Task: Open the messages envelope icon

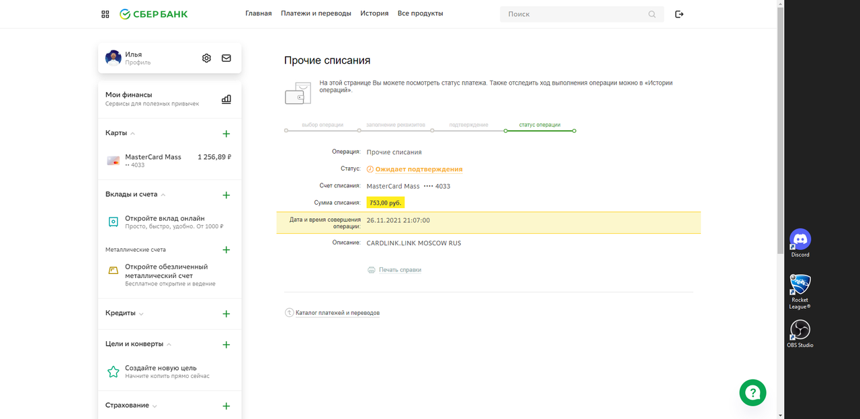Action: coord(226,58)
